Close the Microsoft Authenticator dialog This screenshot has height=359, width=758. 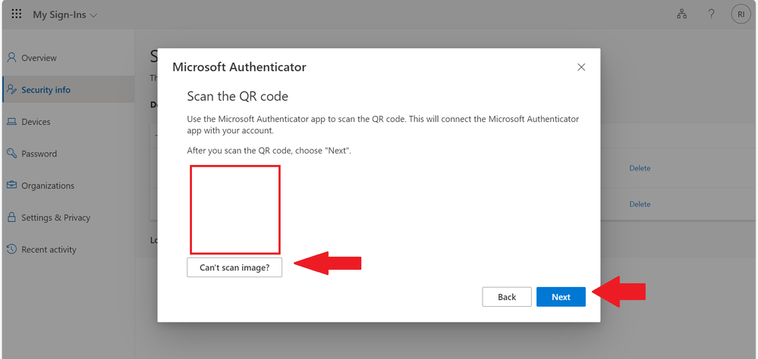pyautogui.click(x=581, y=67)
